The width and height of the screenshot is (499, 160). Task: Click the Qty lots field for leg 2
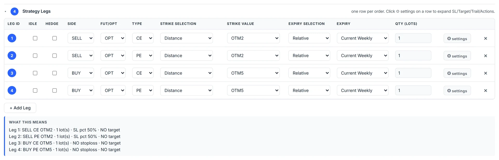pyautogui.click(x=413, y=56)
